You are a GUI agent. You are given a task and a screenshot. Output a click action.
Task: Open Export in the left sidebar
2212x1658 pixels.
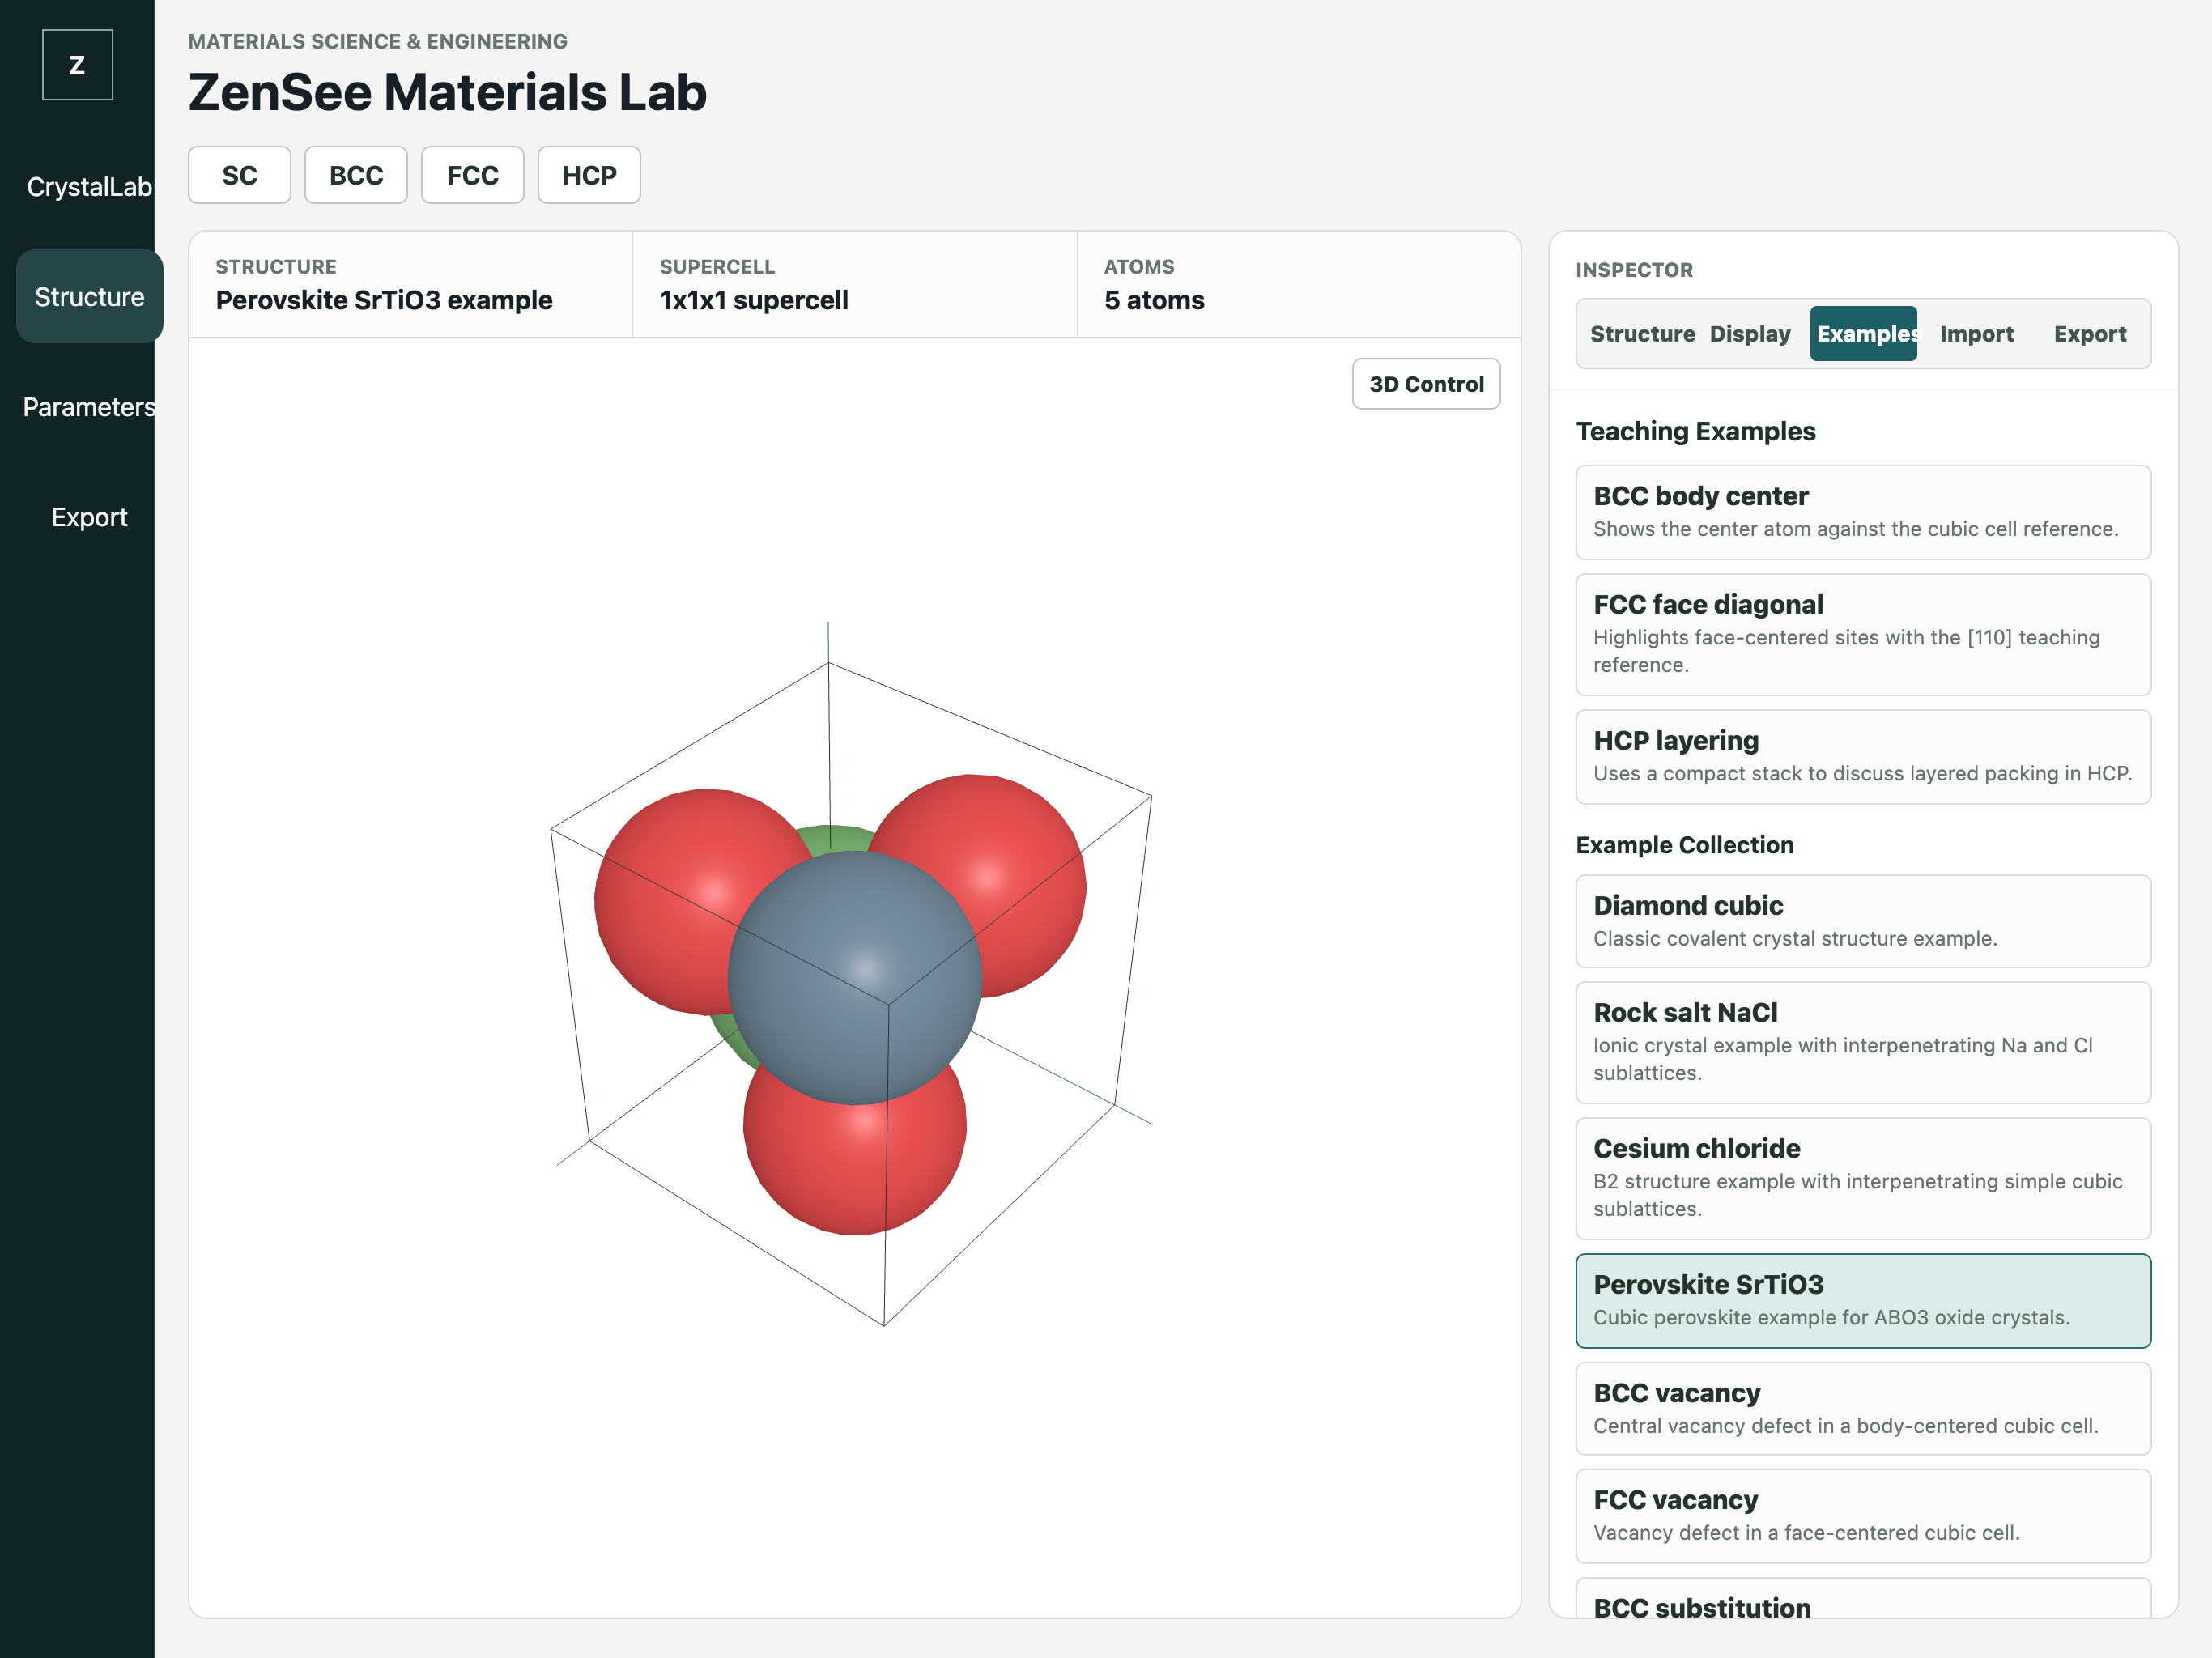coord(89,517)
